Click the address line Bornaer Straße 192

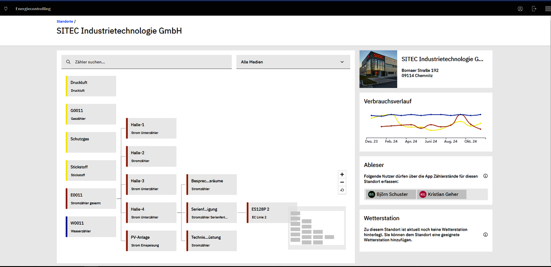(420, 70)
